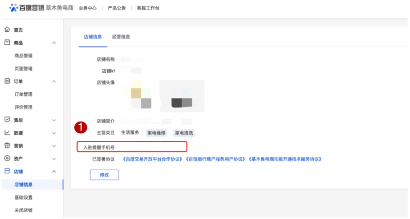Open 页面管理 in sidebar

[24, 69]
